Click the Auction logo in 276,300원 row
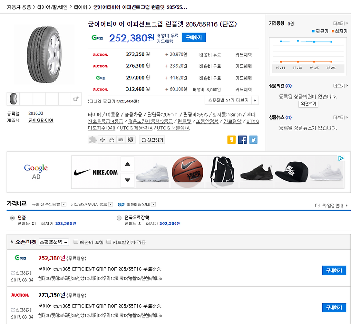 tap(100, 66)
